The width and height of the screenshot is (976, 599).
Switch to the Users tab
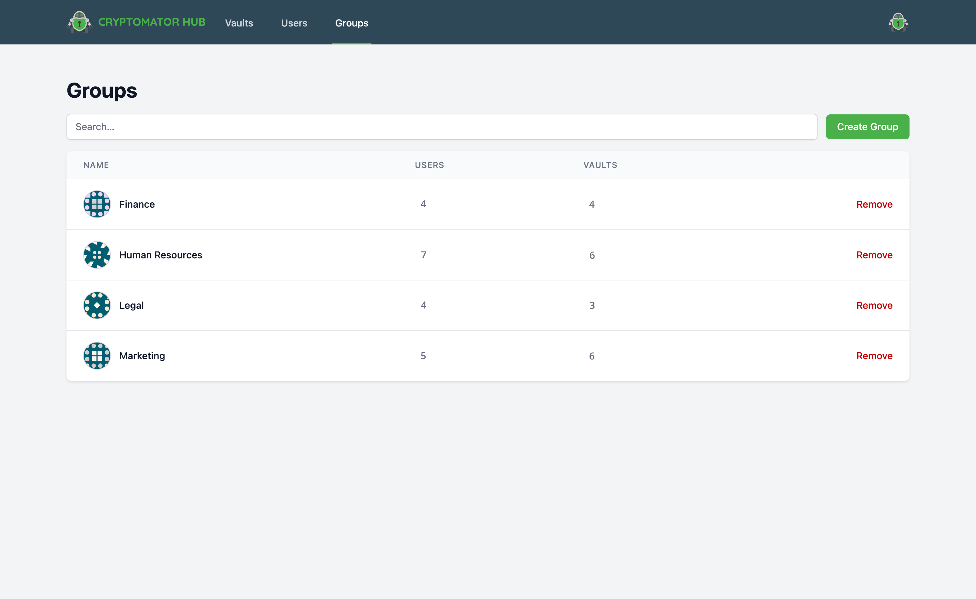point(294,23)
